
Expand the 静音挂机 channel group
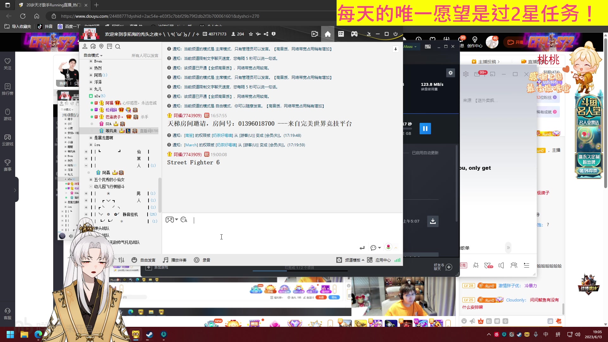click(86, 214)
